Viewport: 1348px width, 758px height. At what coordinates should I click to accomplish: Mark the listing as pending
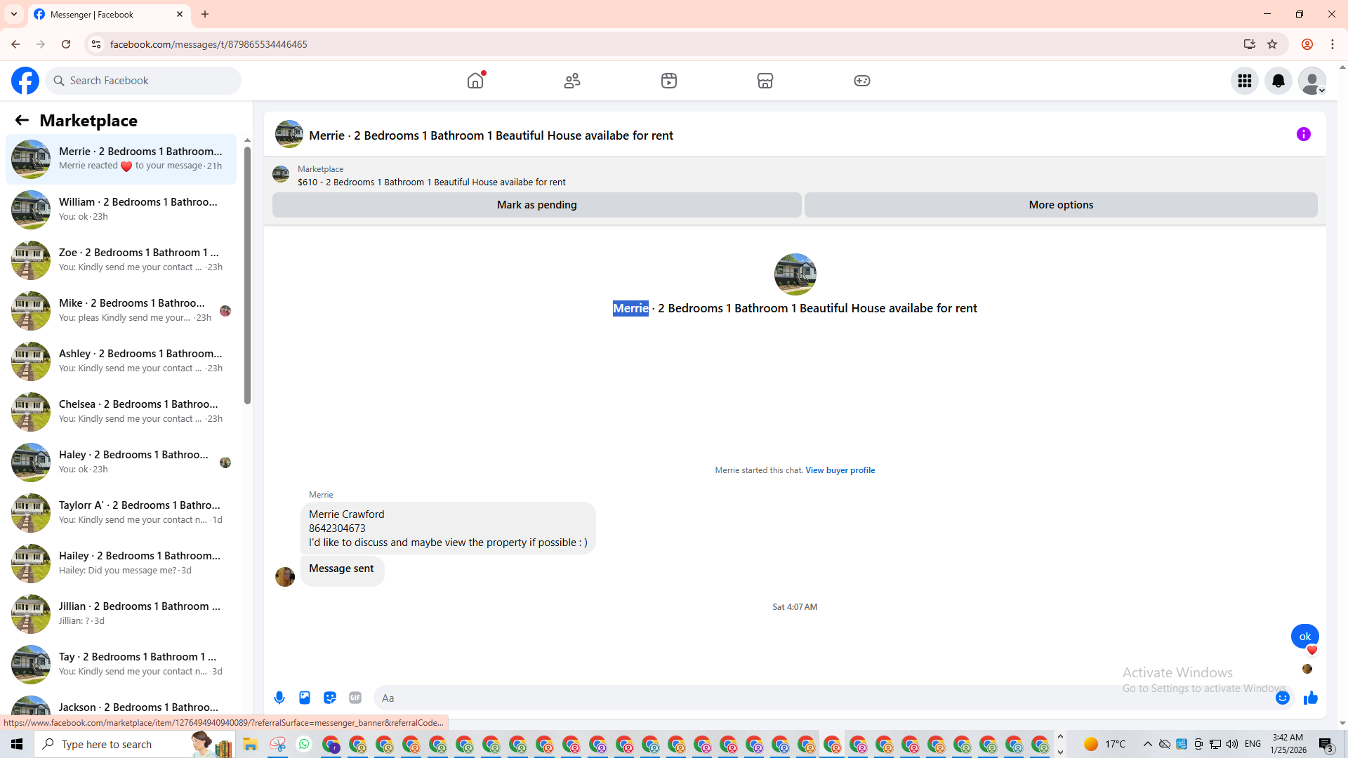click(x=537, y=205)
